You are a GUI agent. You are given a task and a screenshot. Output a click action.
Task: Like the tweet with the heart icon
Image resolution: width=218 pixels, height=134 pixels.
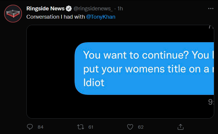tap(130, 127)
